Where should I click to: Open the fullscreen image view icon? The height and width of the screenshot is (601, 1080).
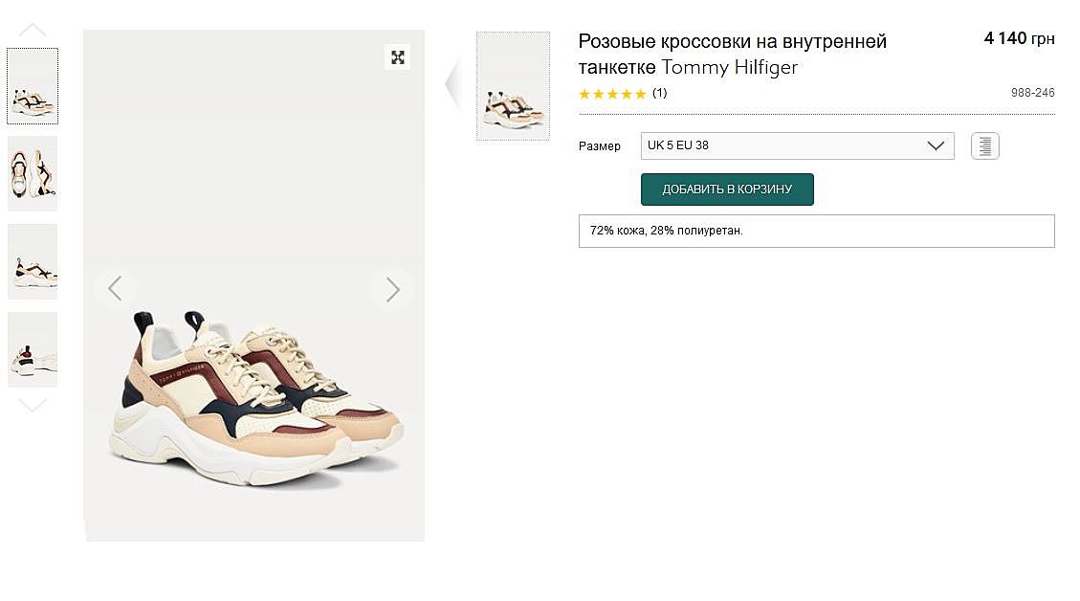[398, 57]
